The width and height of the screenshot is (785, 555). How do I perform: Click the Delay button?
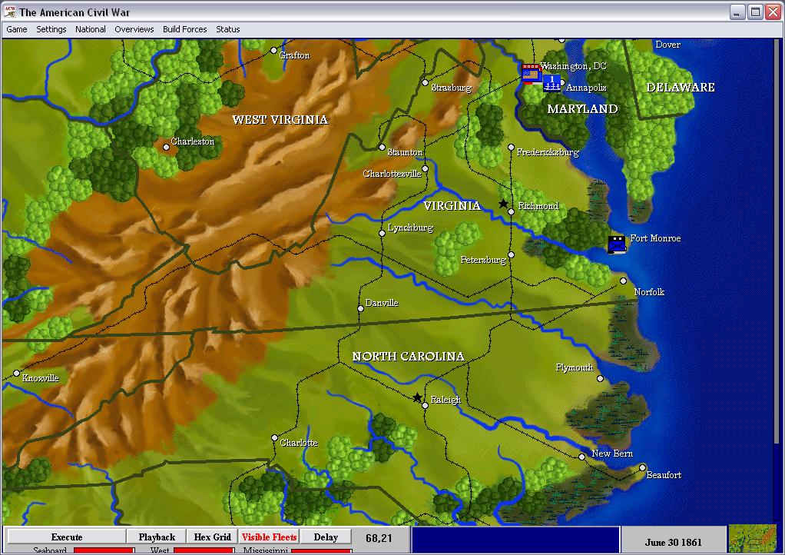pyautogui.click(x=326, y=537)
